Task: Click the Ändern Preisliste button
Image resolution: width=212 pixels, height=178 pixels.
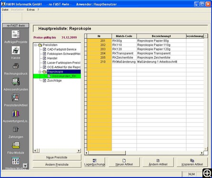Action: pos(57,165)
